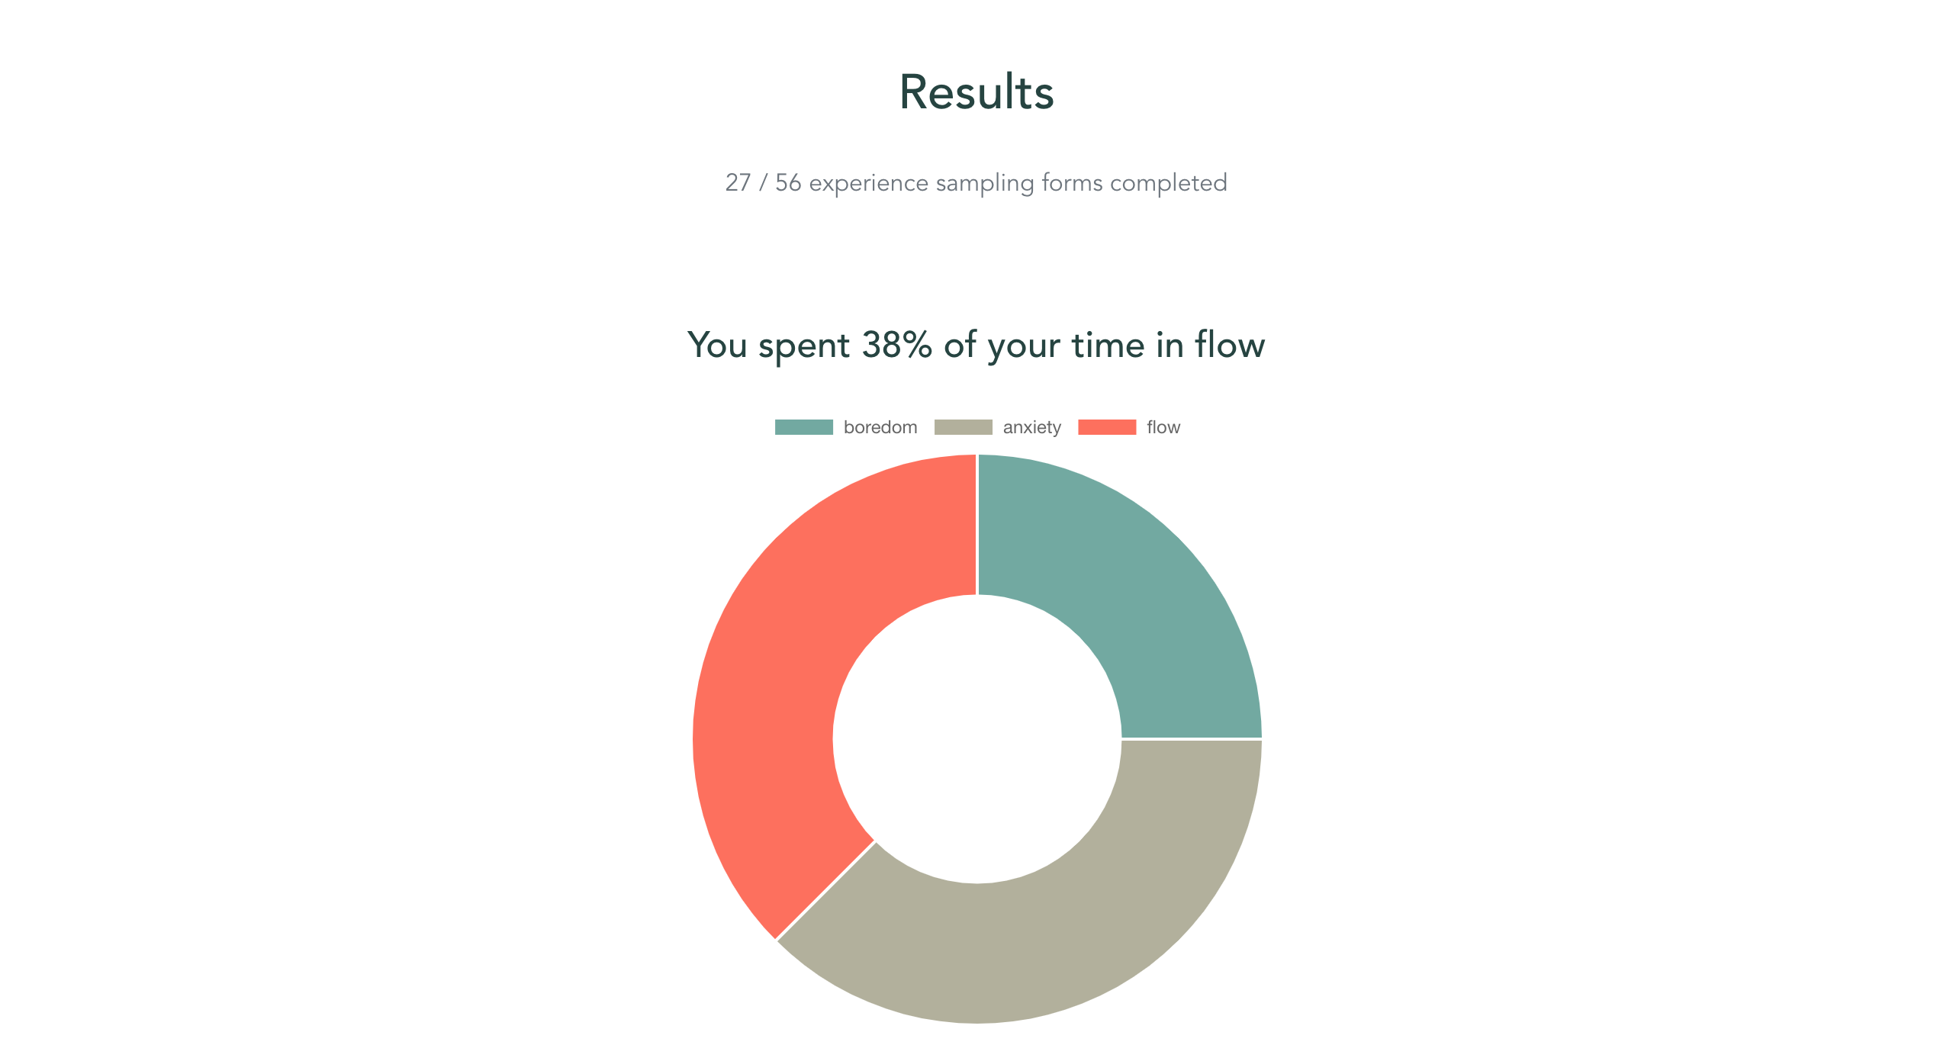Click the Results page heading
The image size is (1953, 1045).
pyautogui.click(x=976, y=92)
